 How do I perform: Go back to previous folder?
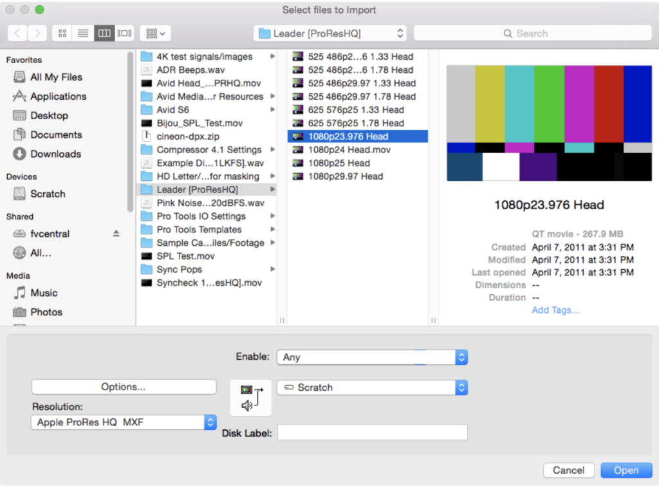(17, 33)
